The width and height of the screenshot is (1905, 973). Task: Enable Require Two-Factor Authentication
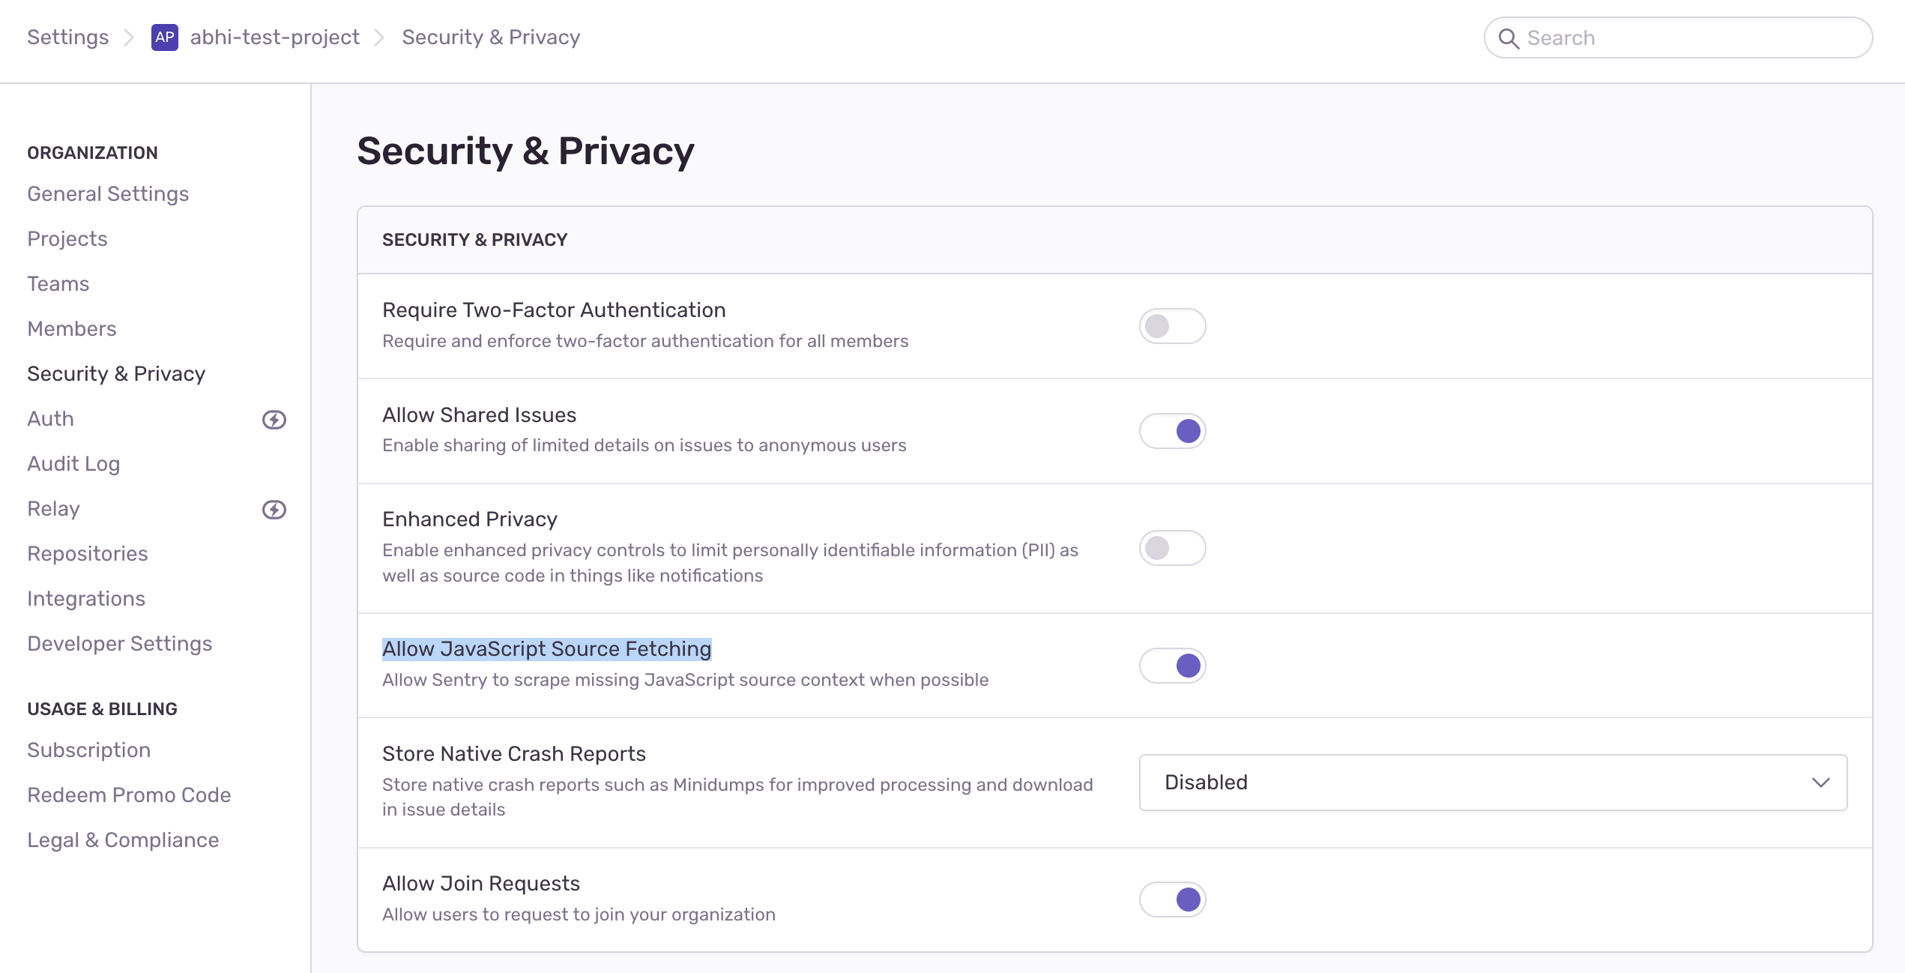coord(1173,326)
